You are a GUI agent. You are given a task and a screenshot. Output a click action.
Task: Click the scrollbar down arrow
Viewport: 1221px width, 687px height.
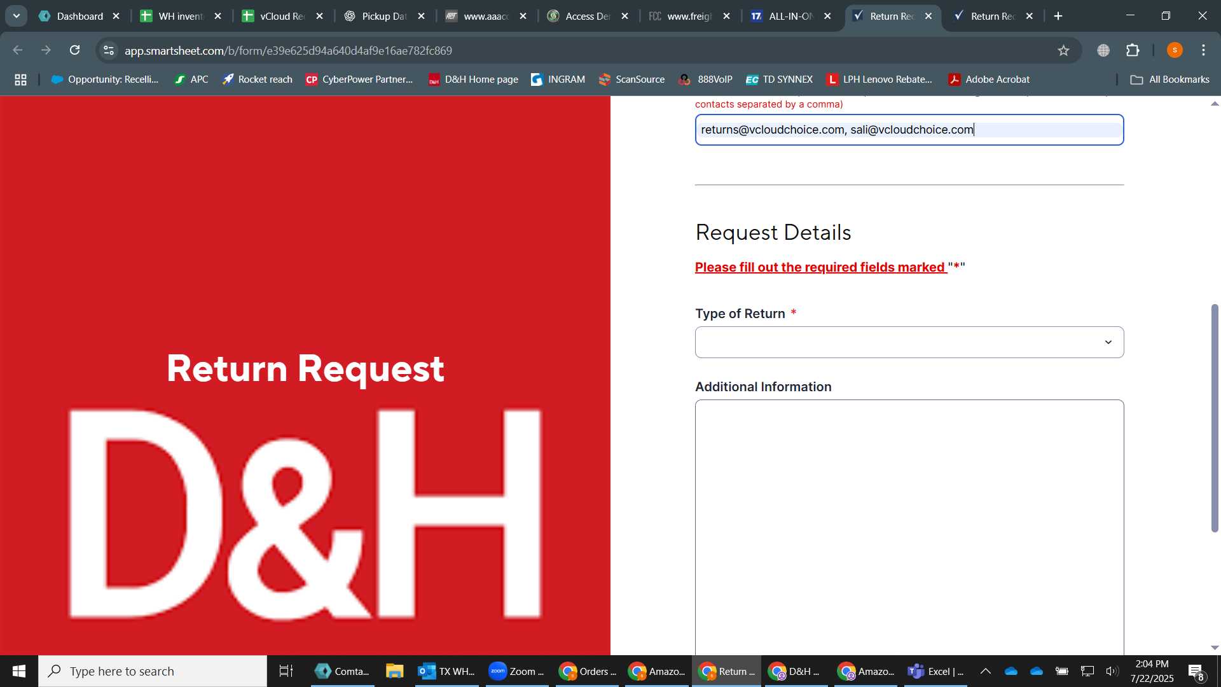tap(1215, 648)
